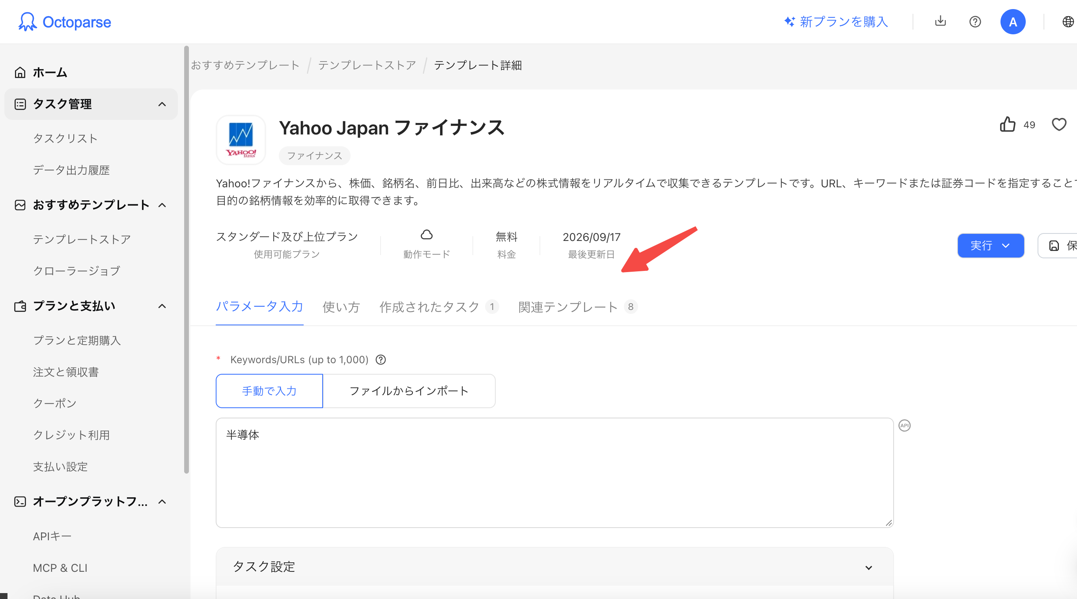
Task: Click the thumbs-up like icon
Action: [1008, 124]
